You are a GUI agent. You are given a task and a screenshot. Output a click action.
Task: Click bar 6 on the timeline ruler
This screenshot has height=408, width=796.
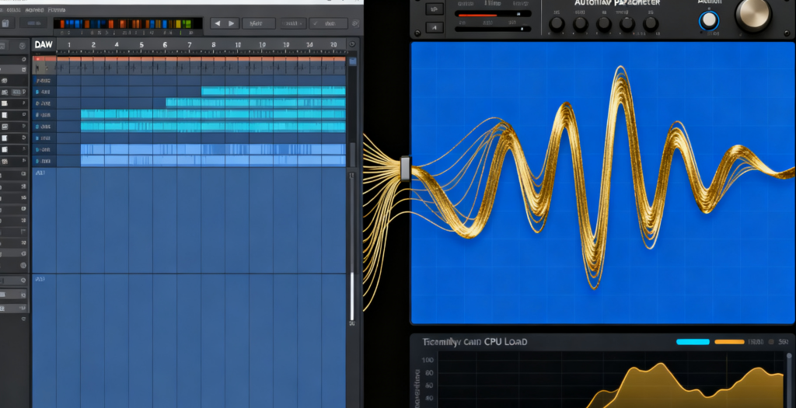click(165, 45)
